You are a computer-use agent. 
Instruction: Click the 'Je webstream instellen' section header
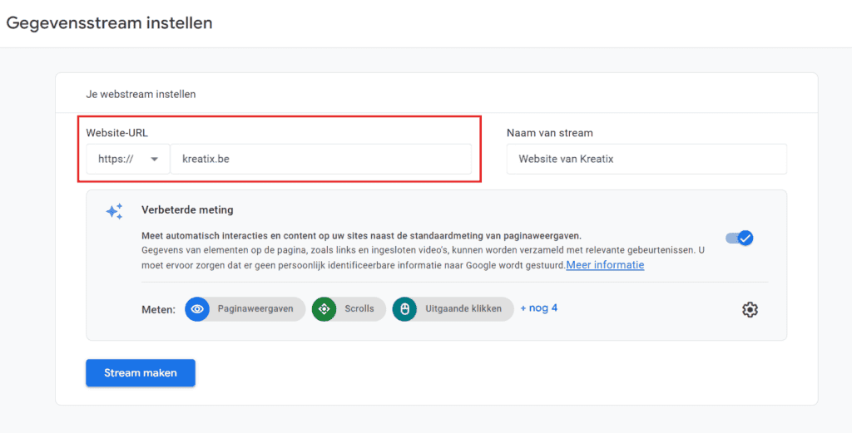tap(141, 94)
